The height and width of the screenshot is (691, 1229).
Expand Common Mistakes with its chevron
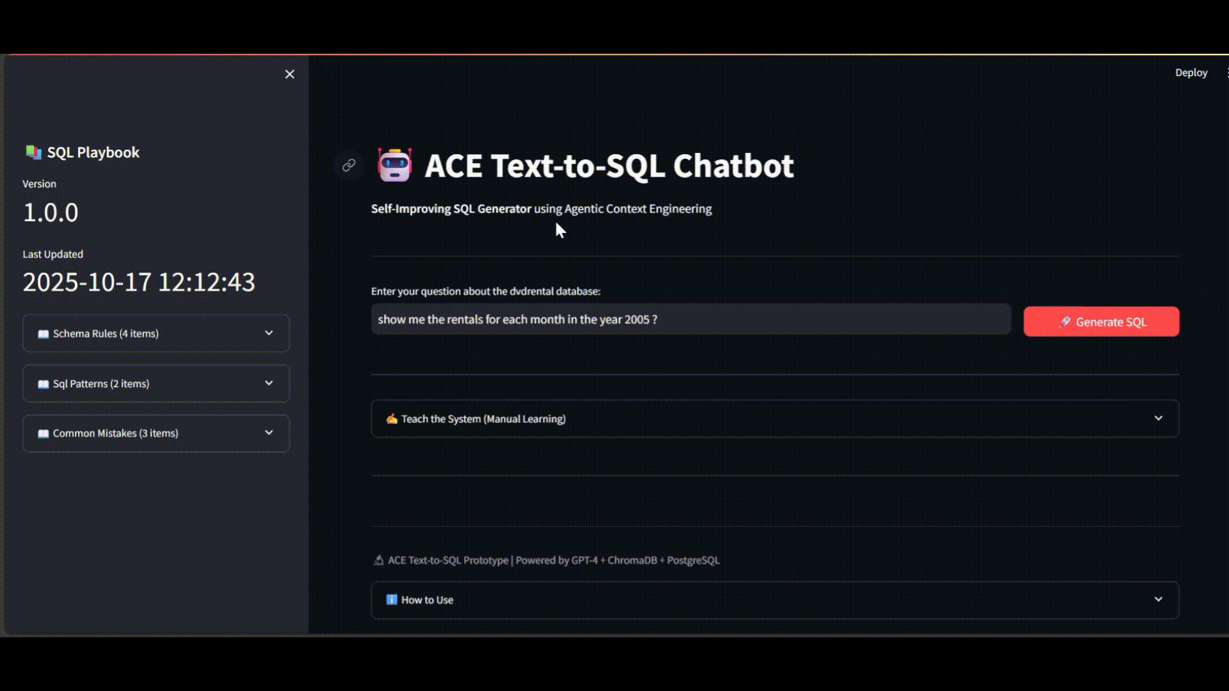[x=269, y=433]
